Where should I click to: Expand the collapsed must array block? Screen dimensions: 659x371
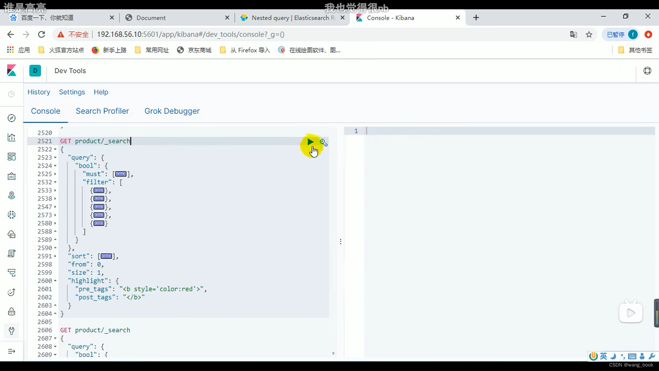55,174
